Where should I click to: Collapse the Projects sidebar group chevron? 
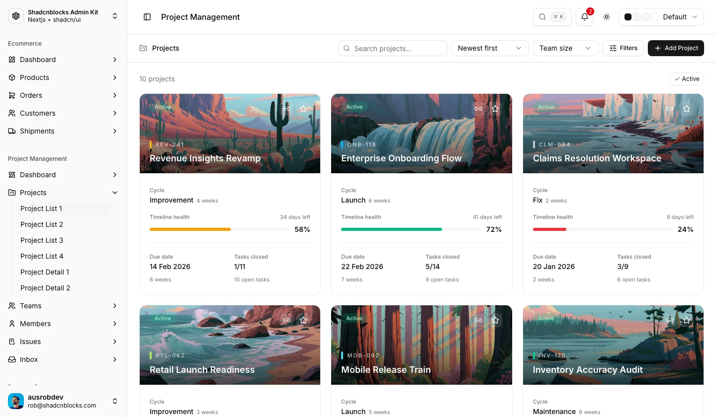click(115, 193)
